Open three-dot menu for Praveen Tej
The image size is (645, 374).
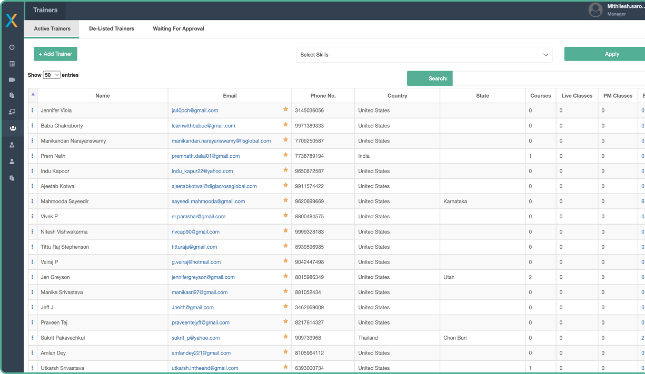(x=32, y=322)
